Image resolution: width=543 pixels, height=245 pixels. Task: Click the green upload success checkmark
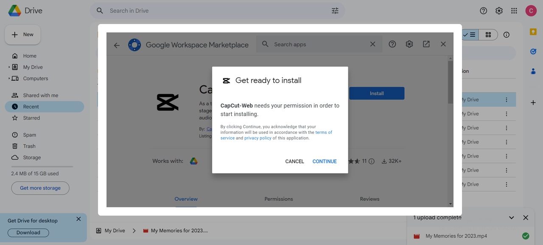pyautogui.click(x=526, y=236)
